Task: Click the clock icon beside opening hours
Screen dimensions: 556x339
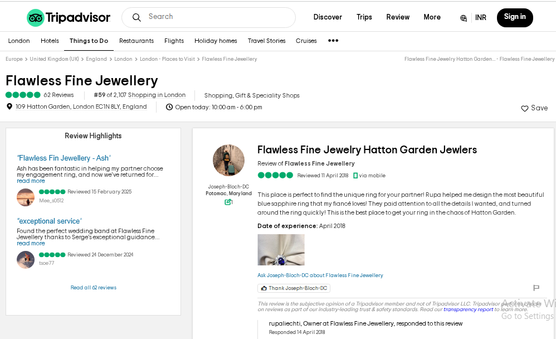Action: (169, 107)
